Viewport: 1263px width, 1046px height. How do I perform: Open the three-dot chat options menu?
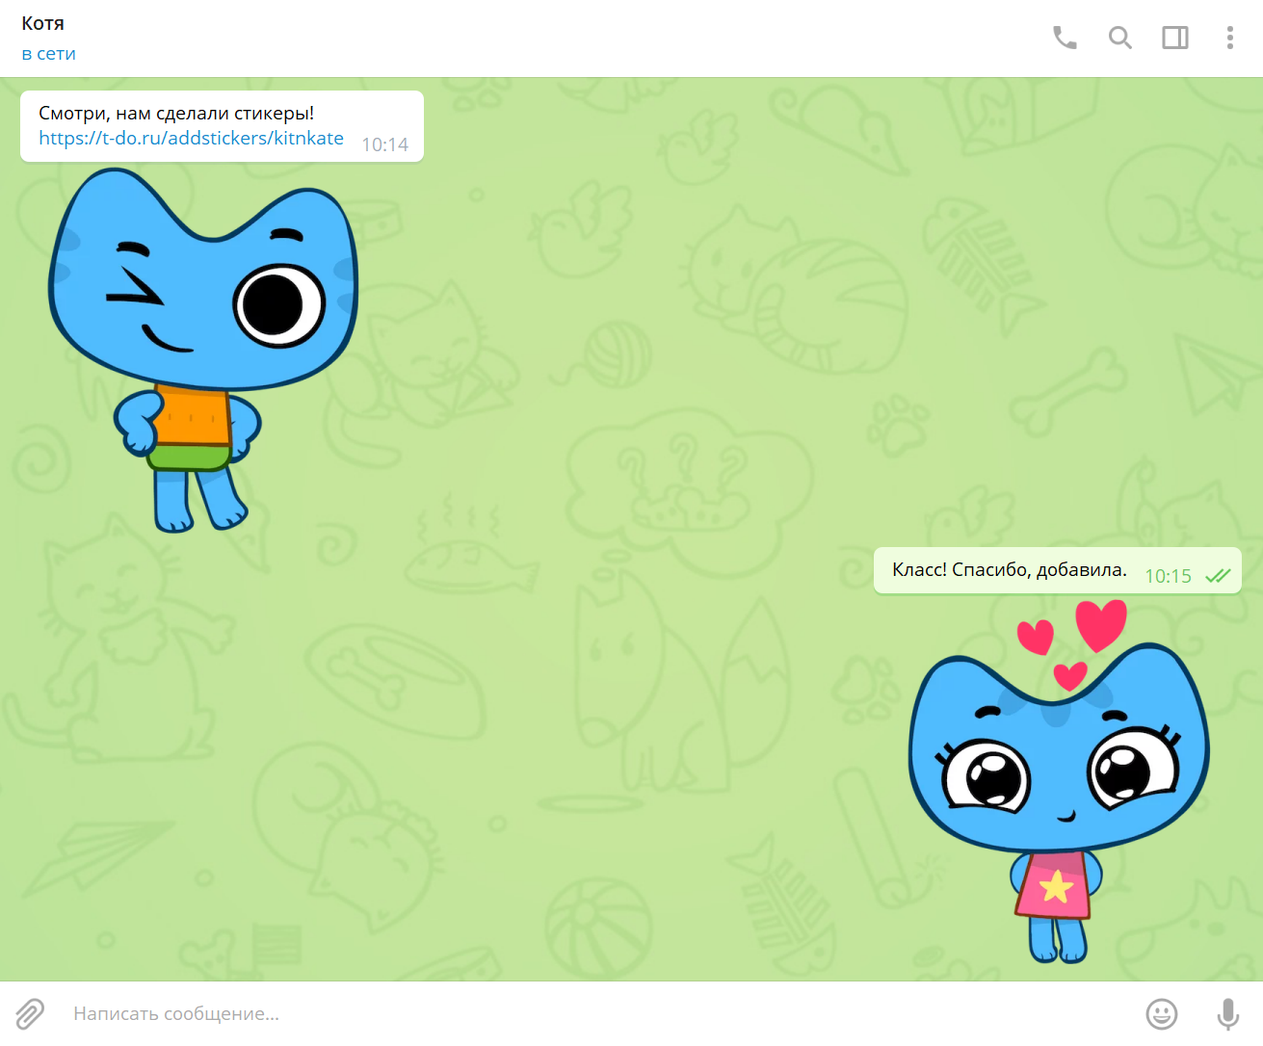pyautogui.click(x=1229, y=38)
